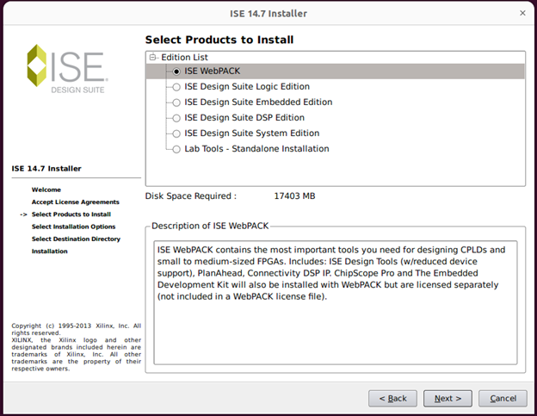
Task: Select Lab Tools Standalone Installation radio
Action: [176, 149]
